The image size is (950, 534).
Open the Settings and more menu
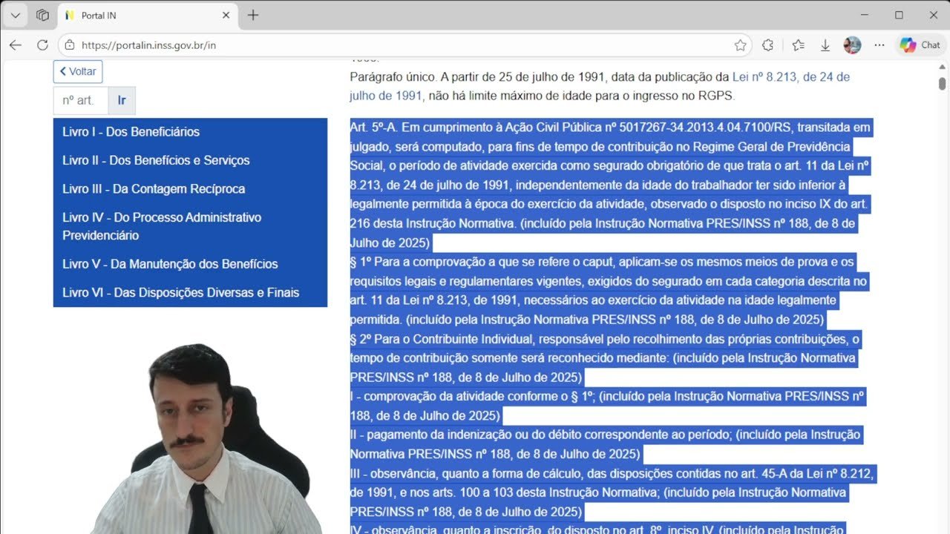click(879, 45)
